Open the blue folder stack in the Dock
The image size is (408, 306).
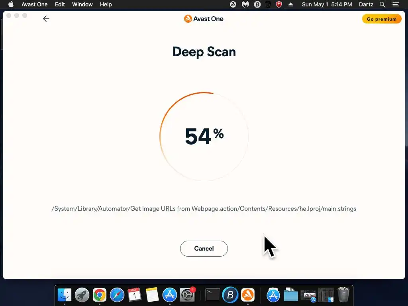[290, 295]
